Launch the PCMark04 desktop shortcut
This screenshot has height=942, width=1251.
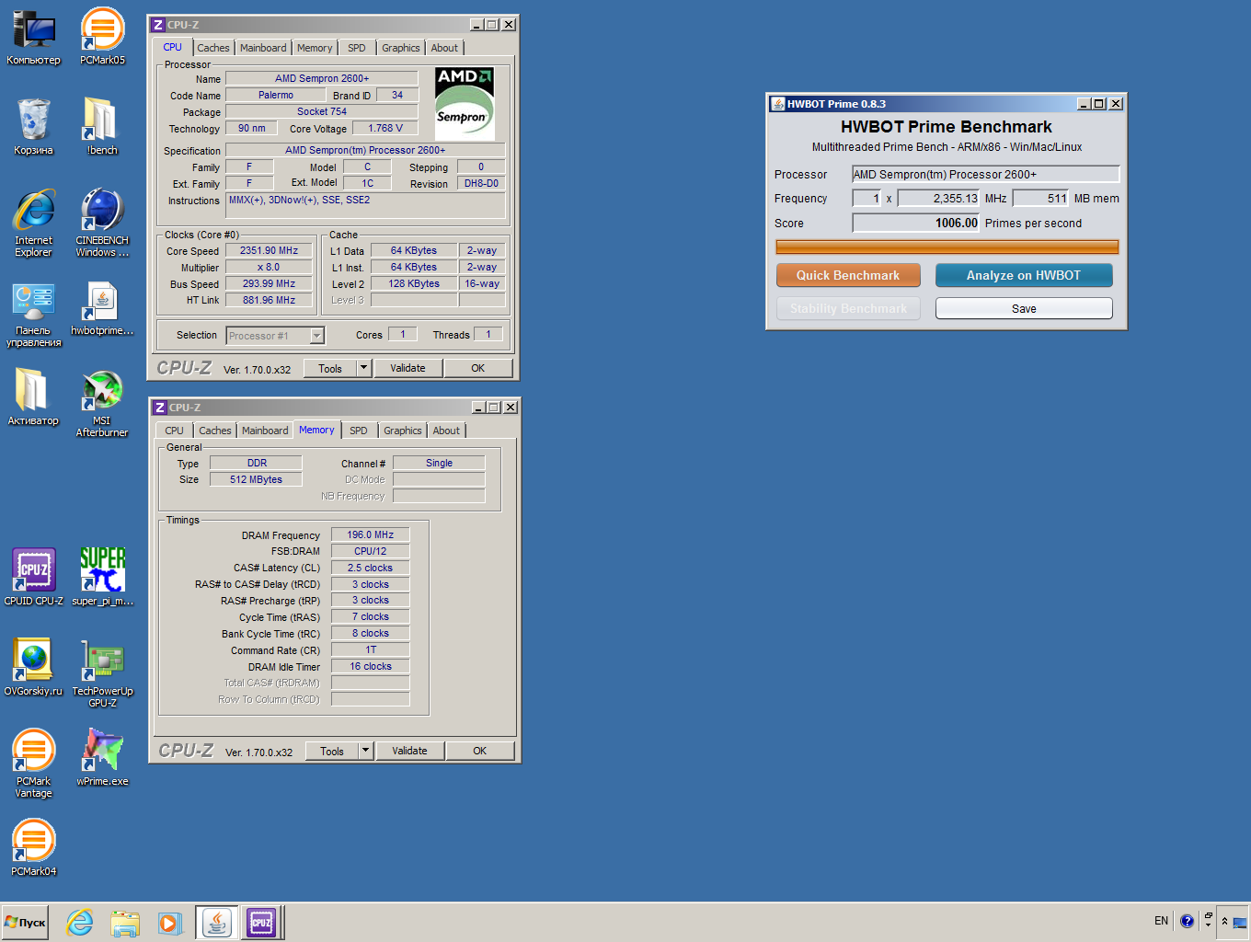(34, 847)
